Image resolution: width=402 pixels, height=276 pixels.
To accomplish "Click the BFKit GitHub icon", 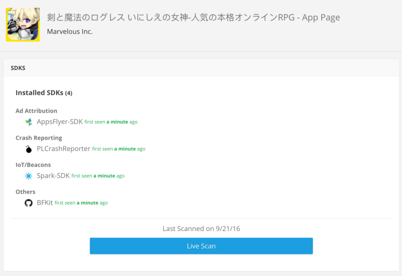I will 29,203.
